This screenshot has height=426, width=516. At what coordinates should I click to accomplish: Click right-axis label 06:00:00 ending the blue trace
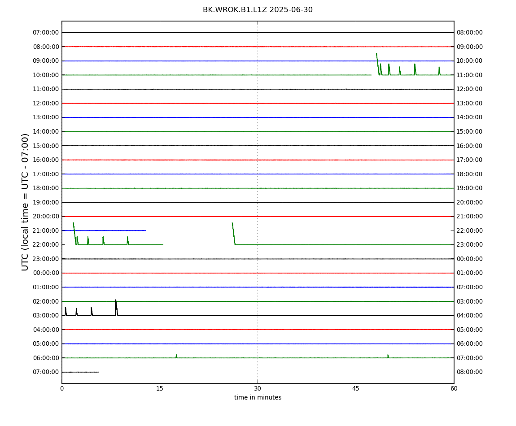(470, 344)
